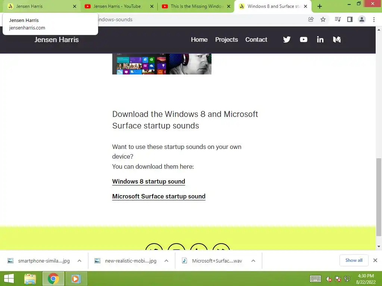Click the "Download the Windows 8 and Microsoft Surface" heading

coord(185,120)
